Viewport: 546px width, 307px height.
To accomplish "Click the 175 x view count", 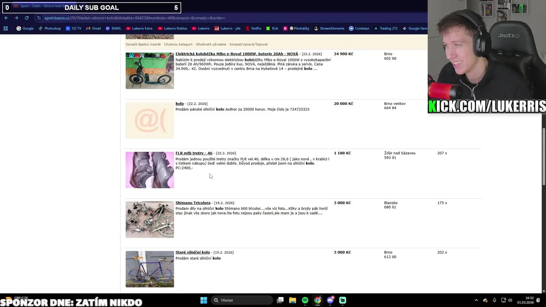I will click(x=442, y=203).
